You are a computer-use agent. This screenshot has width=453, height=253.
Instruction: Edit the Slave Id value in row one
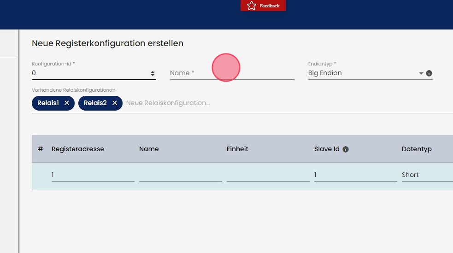(355, 175)
